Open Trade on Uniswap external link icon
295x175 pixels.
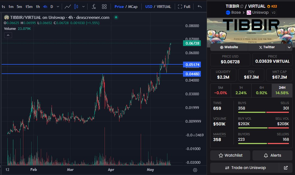pyautogui.click(x=286, y=168)
